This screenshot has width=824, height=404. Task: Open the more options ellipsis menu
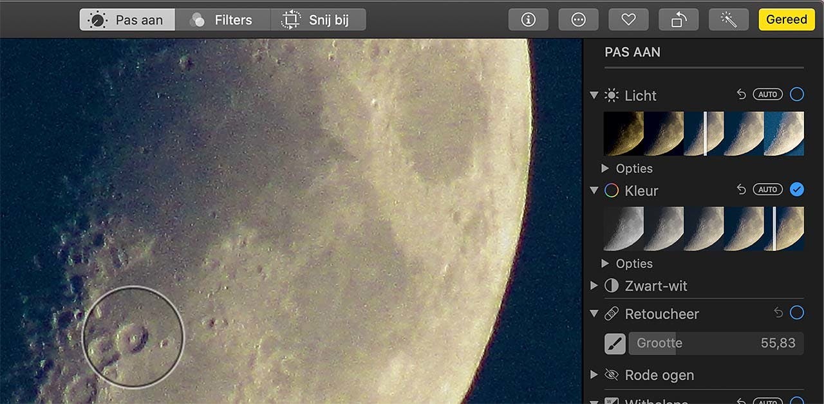click(579, 20)
